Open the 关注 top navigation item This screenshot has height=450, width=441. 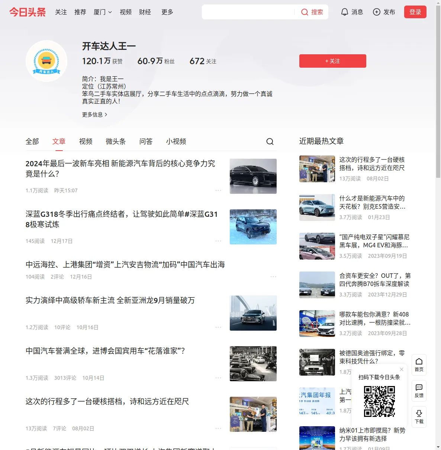tap(61, 12)
